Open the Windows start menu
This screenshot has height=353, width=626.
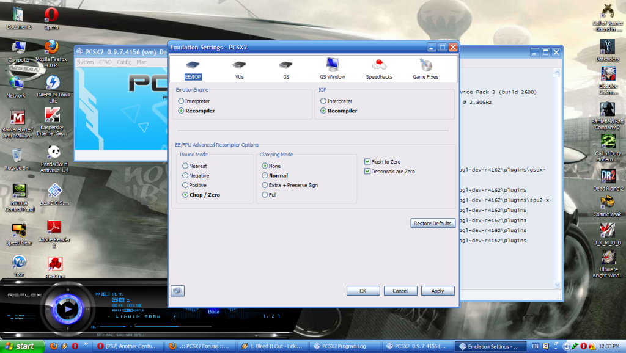click(22, 346)
